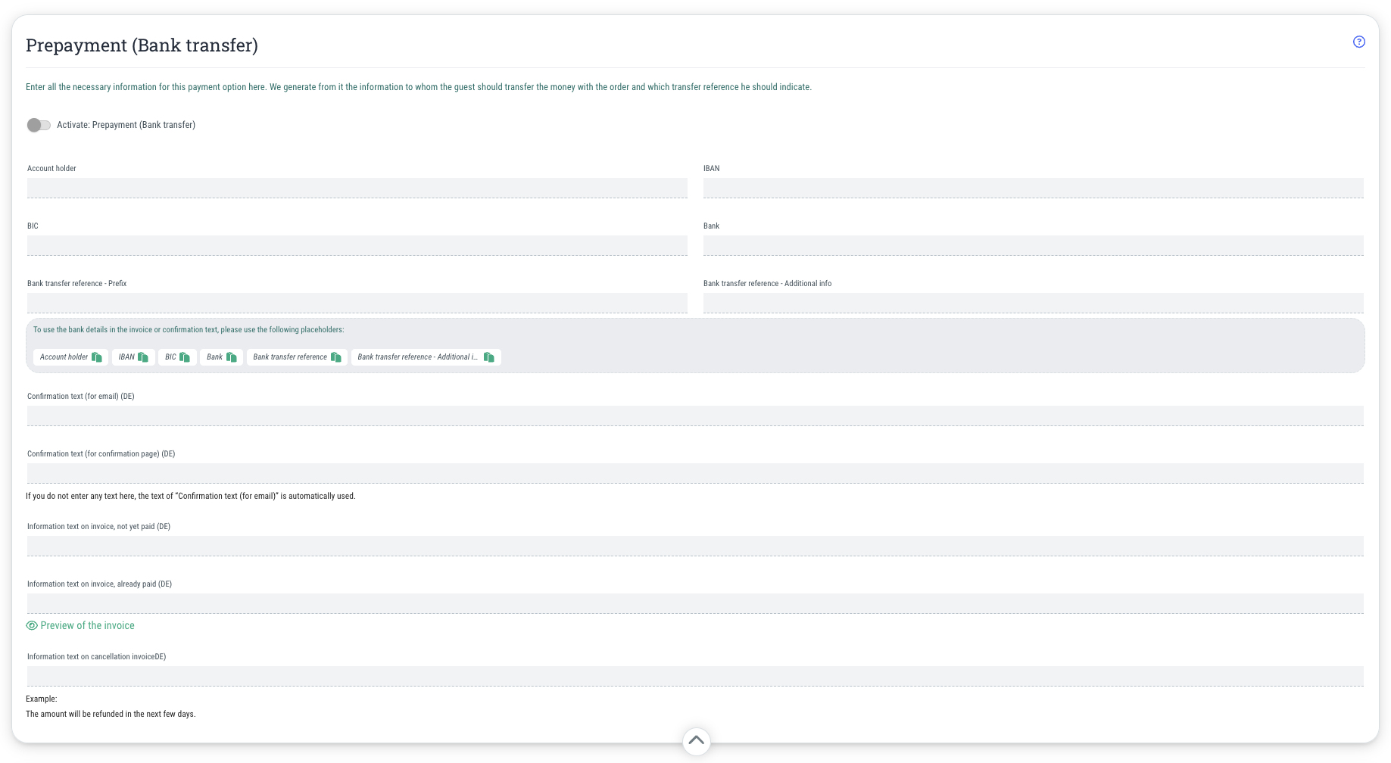Copy the Additional info placeholder icon
Viewport: 1391px width, 763px height.
point(489,357)
